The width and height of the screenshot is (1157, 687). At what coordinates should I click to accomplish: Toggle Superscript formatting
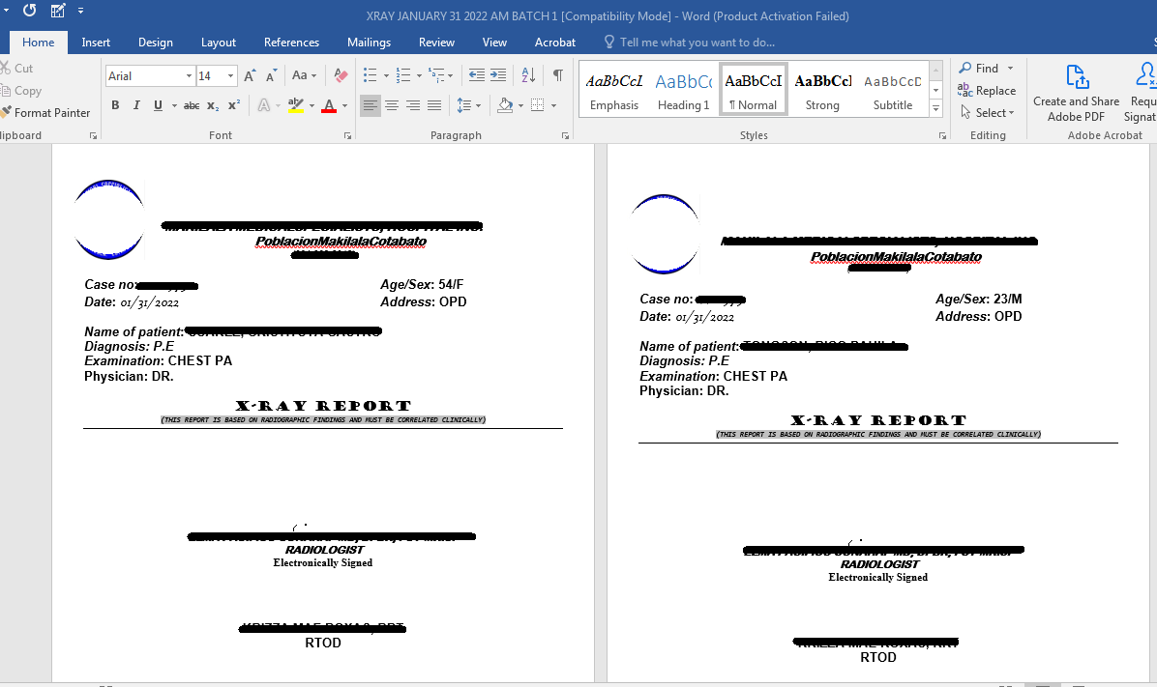click(x=234, y=105)
